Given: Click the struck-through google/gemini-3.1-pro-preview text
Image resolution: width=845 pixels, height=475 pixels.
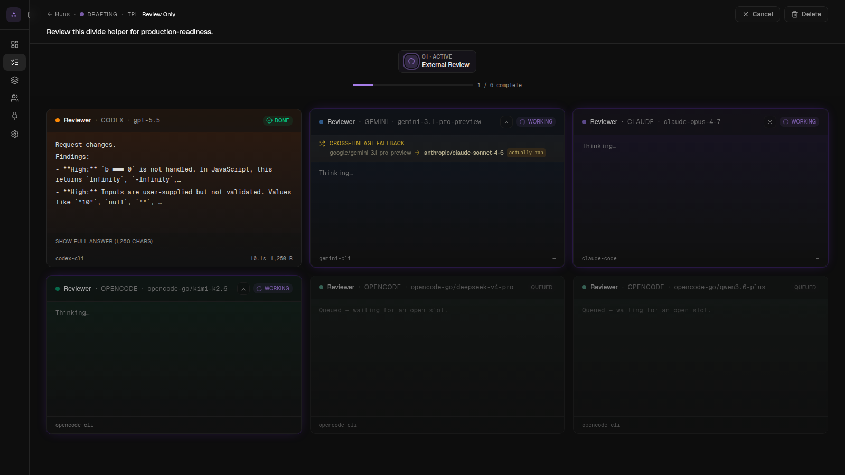Looking at the screenshot, I should (x=370, y=153).
